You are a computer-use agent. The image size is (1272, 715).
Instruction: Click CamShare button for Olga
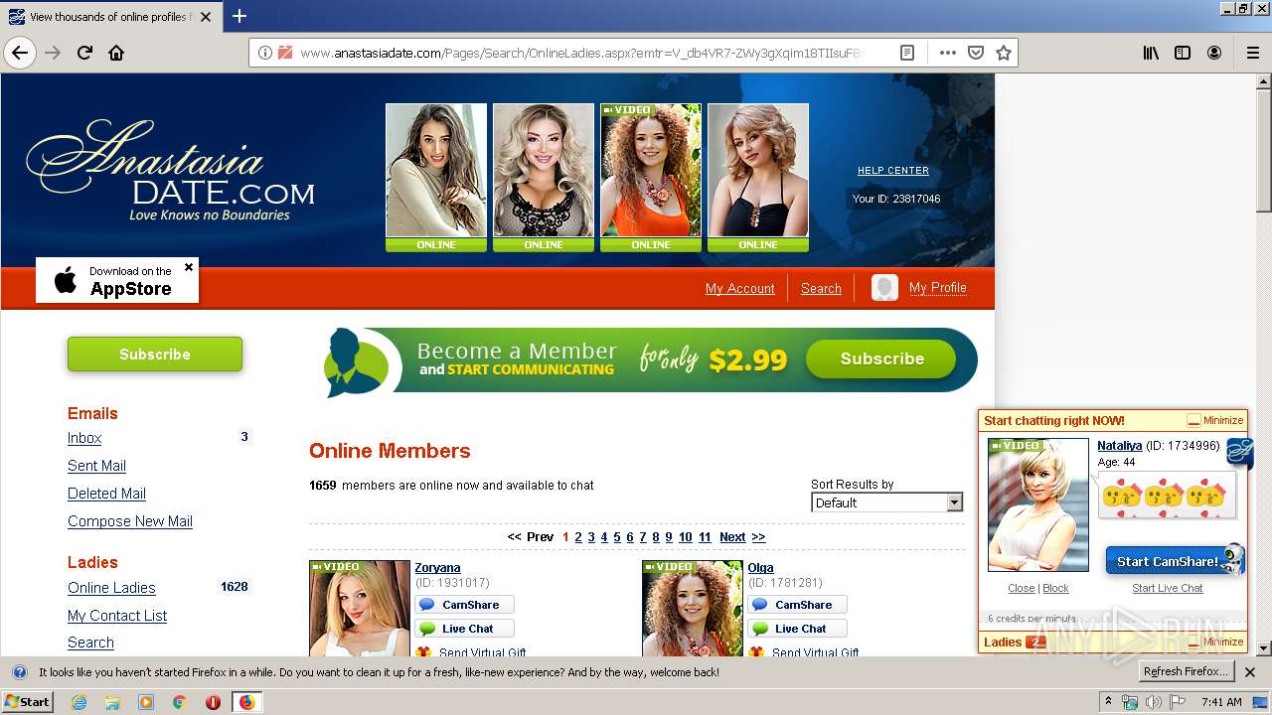(x=797, y=605)
